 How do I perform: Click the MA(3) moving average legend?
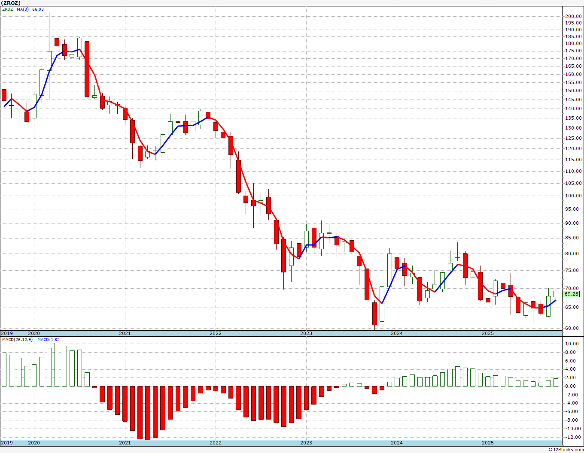tap(23, 9)
